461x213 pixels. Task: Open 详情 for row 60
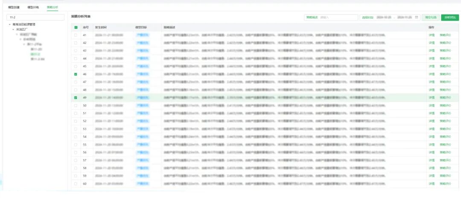pyautogui.click(x=432, y=184)
